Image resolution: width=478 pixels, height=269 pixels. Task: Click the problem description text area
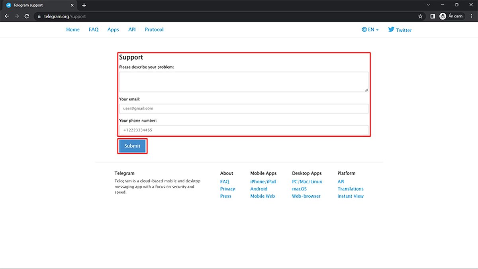pyautogui.click(x=244, y=82)
